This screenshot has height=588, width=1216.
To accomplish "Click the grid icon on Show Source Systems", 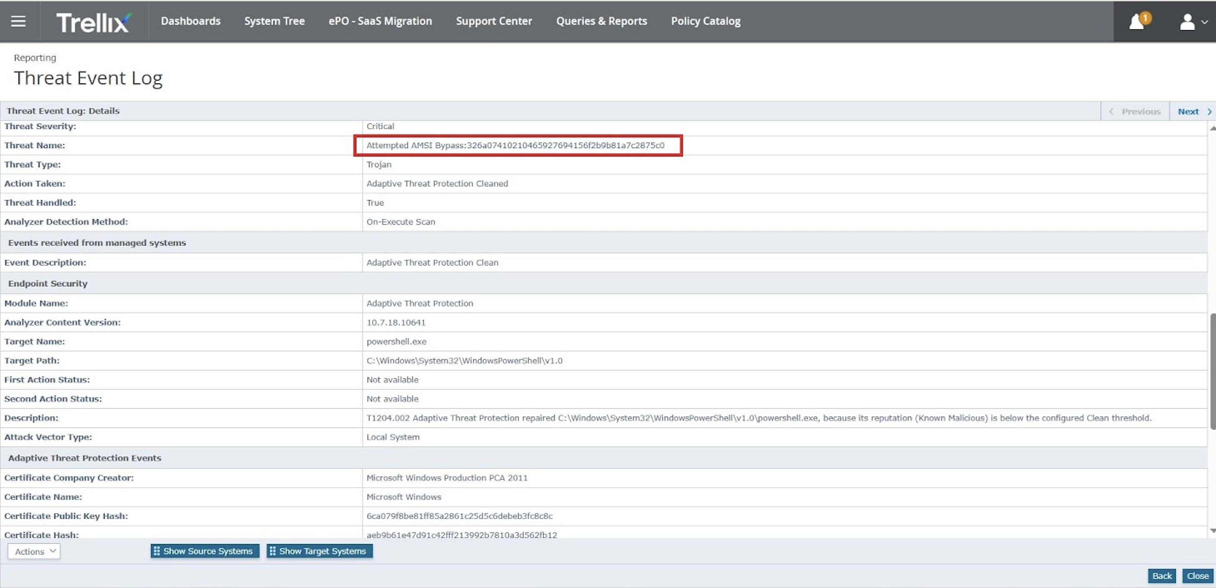I will tap(157, 551).
